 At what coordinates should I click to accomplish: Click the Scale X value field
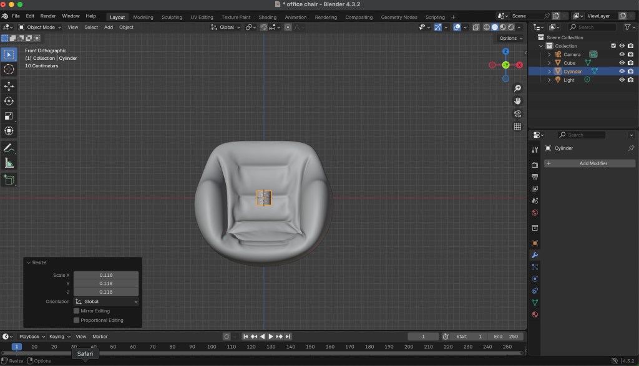pyautogui.click(x=106, y=275)
